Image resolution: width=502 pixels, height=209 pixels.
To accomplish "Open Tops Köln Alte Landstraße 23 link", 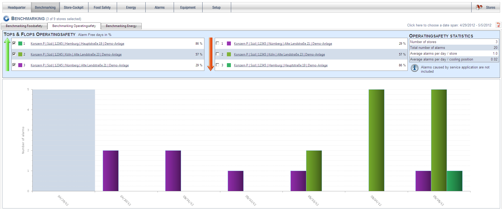I will click(76, 54).
